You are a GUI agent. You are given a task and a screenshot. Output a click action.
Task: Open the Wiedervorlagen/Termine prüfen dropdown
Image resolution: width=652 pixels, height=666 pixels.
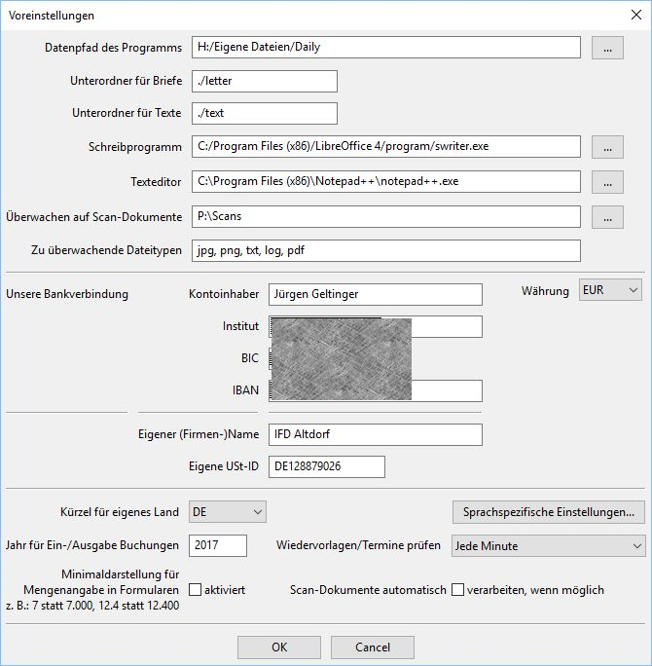click(x=549, y=546)
